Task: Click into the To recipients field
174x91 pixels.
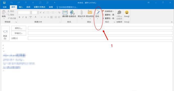Action: [x=100, y=28]
